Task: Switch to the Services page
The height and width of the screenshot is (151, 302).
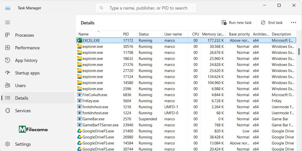Action: (38, 111)
